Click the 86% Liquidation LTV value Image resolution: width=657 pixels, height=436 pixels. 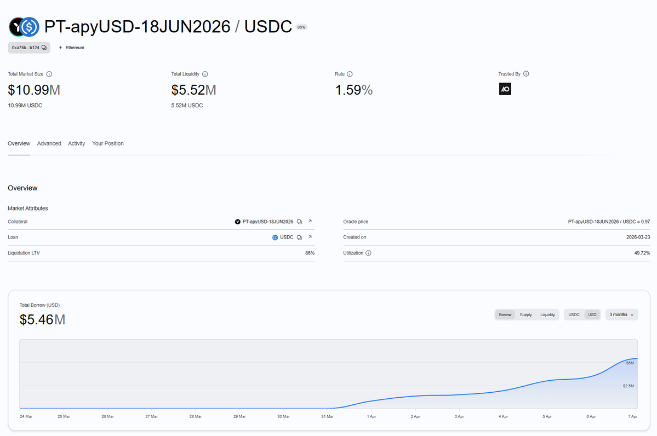pyautogui.click(x=310, y=253)
